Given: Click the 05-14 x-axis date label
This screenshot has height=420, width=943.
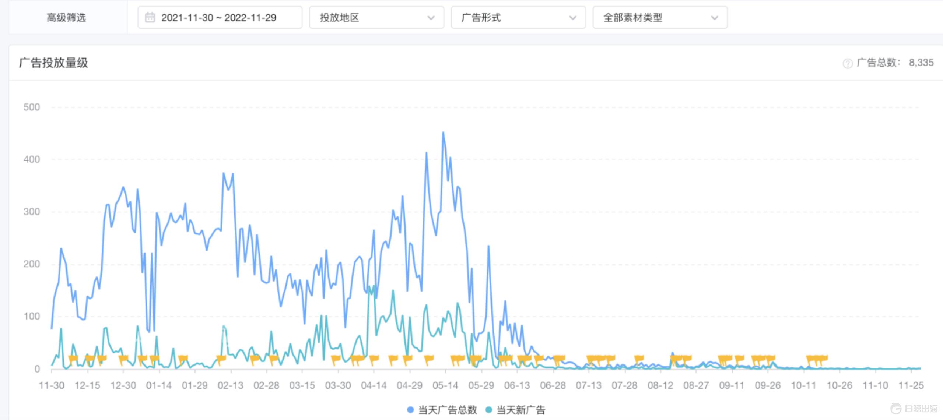Looking at the screenshot, I should pos(445,385).
